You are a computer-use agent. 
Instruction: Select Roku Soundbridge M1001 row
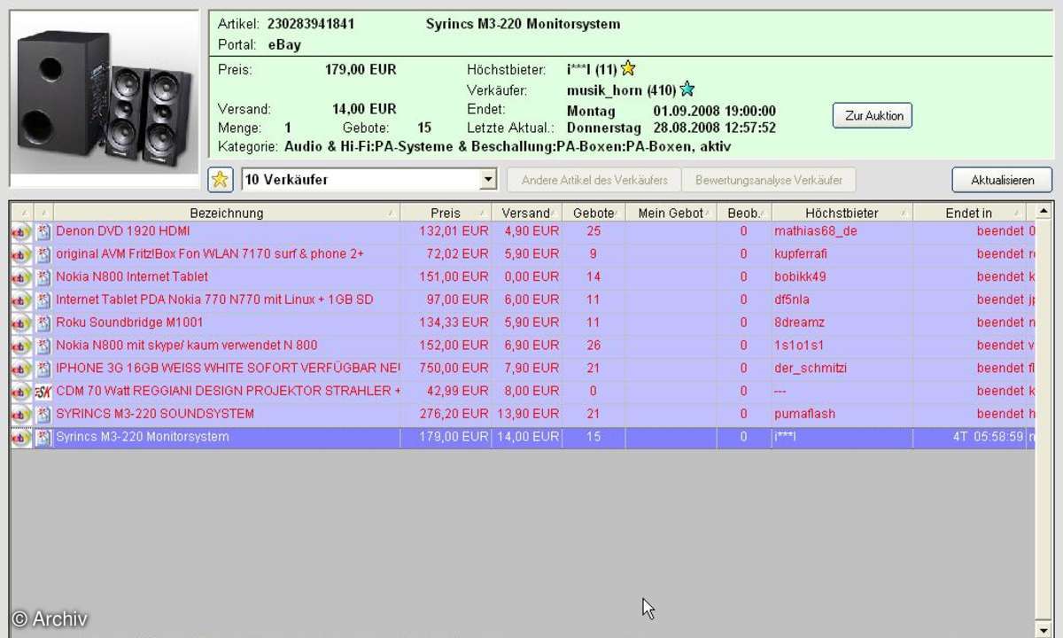pos(523,323)
